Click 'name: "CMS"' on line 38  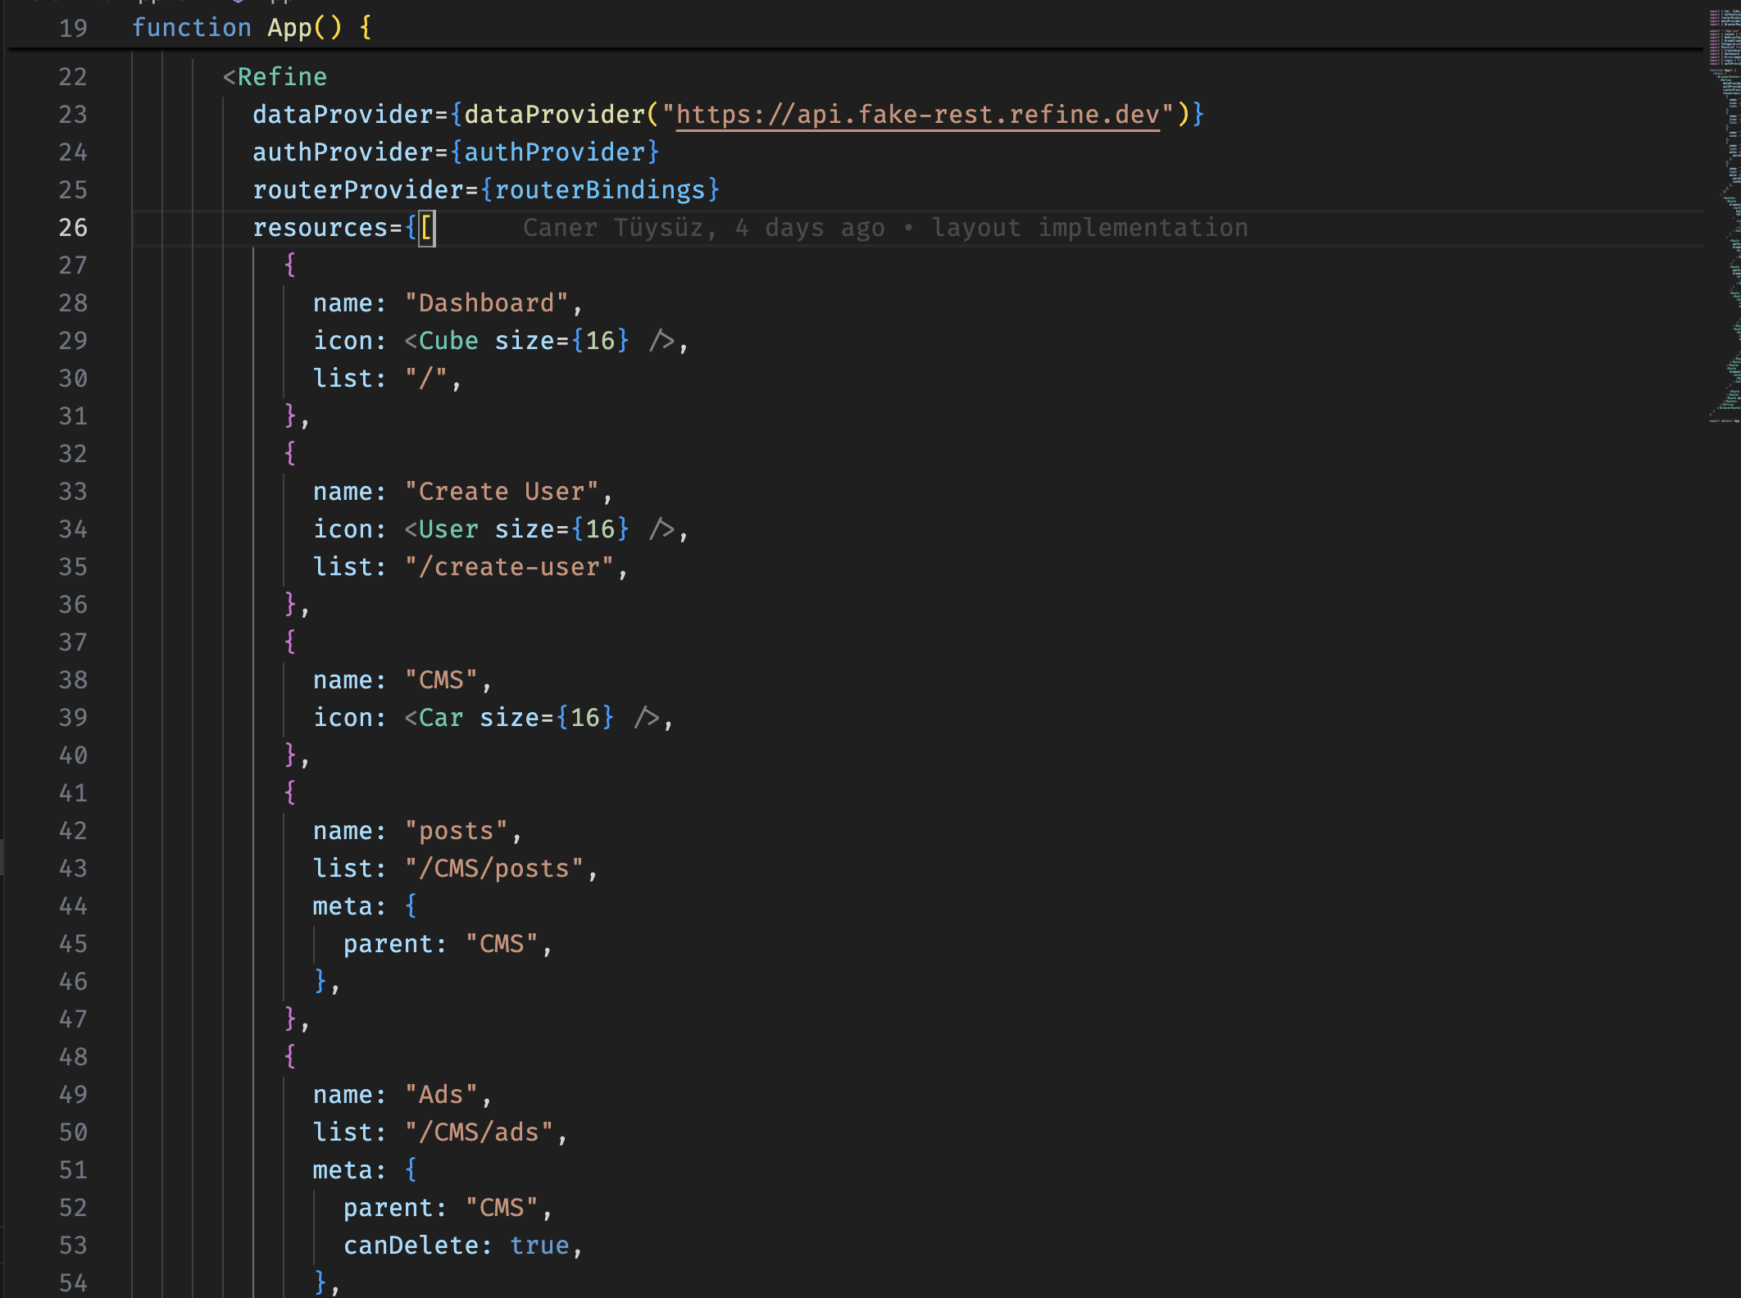click(x=395, y=680)
